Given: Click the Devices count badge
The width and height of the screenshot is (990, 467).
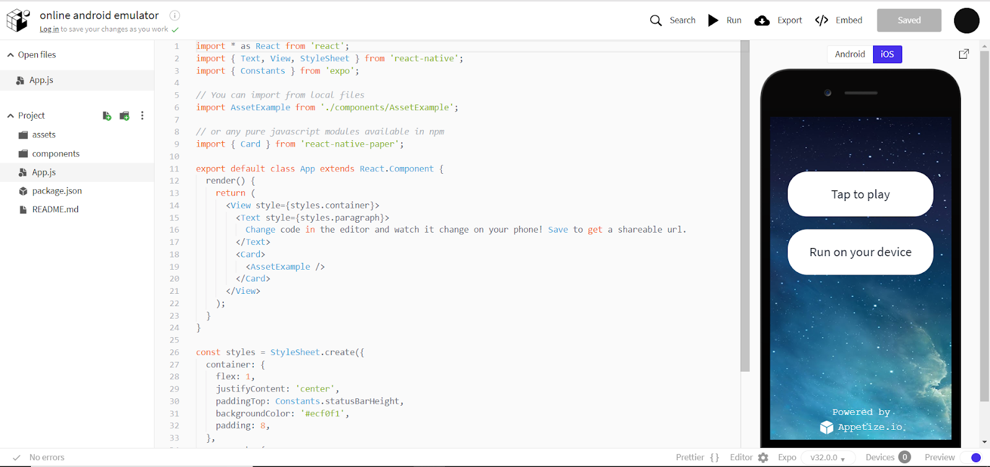Looking at the screenshot, I should tap(905, 457).
